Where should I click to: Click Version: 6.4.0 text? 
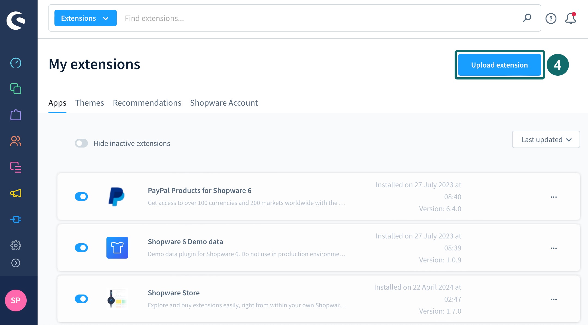tap(440, 209)
